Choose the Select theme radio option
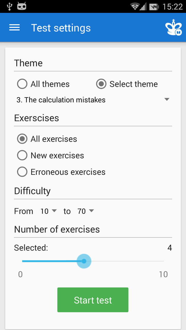The height and width of the screenshot is (330, 186). pos(127,84)
